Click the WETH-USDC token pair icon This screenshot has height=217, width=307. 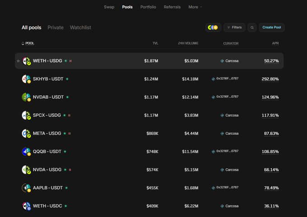click(x=26, y=206)
